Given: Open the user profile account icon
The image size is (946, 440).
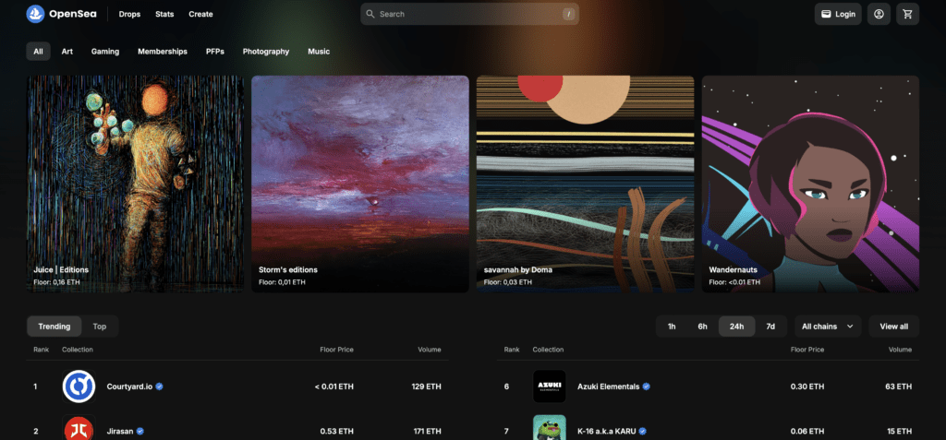Looking at the screenshot, I should (879, 14).
